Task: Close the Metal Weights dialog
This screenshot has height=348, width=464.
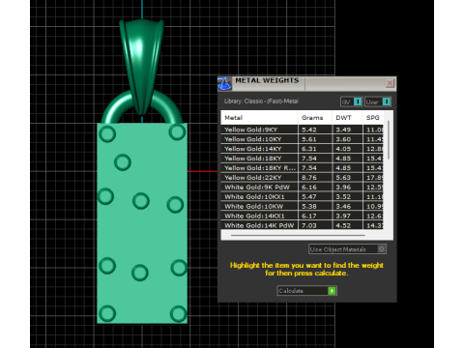Action: pos(390,83)
